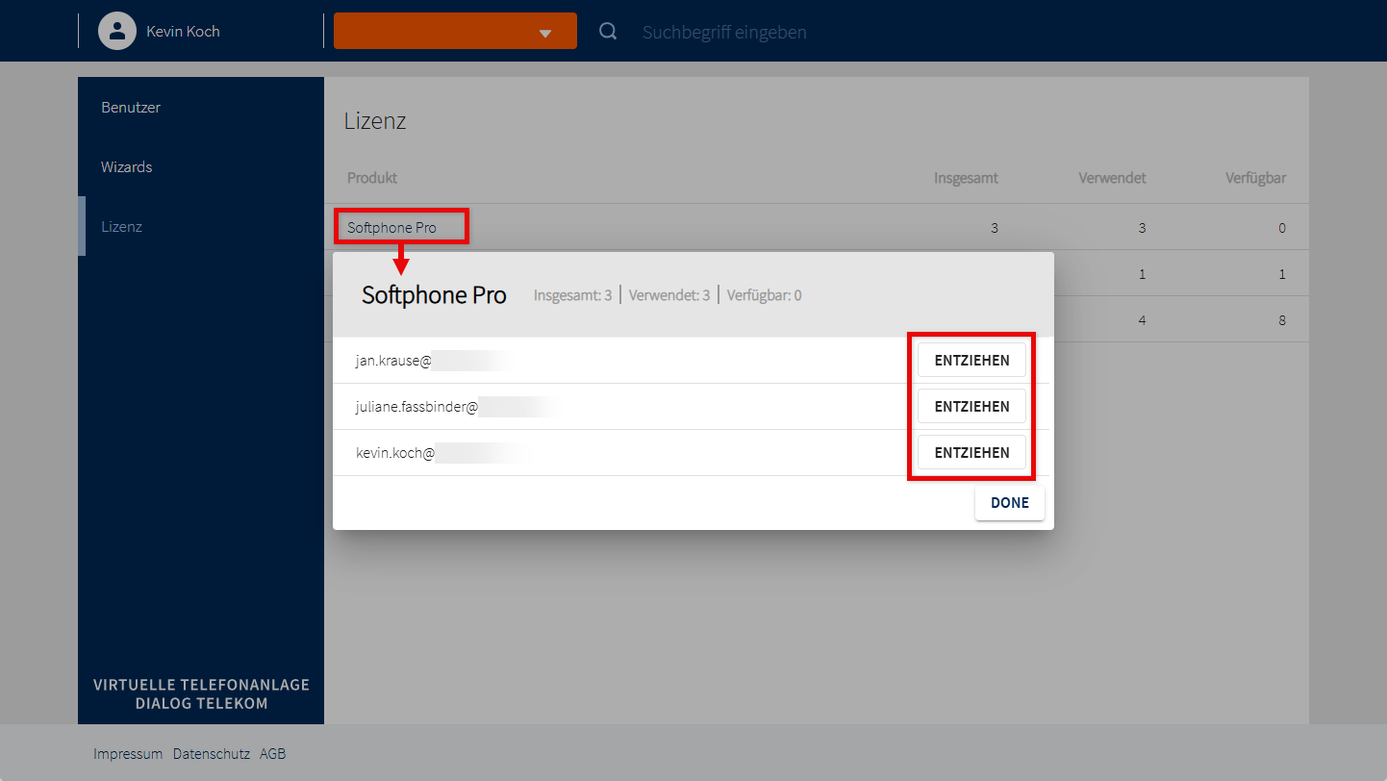Select the jan.krause email entry
Viewport: 1387px width, 781px height.
tap(394, 361)
